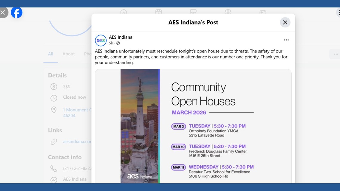Click the phone number (317) 261-8222
The height and width of the screenshot is (191, 340).
tap(77, 168)
